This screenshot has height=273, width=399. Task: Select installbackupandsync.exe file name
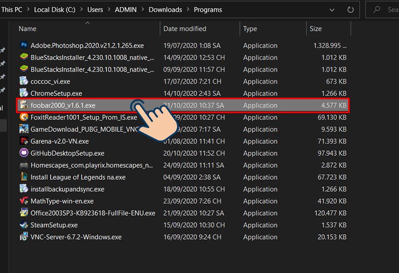click(x=67, y=189)
